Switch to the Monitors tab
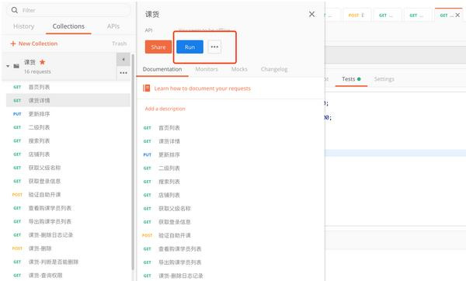Screen dimensions: 466x281 [x=207, y=69]
